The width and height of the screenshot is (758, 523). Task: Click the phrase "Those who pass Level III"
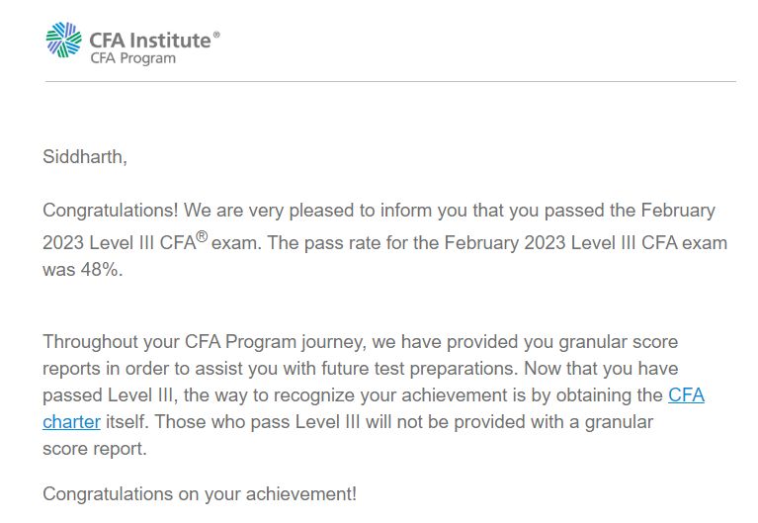[257, 422]
